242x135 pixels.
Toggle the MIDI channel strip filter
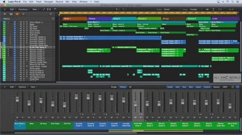(x=225, y=87)
